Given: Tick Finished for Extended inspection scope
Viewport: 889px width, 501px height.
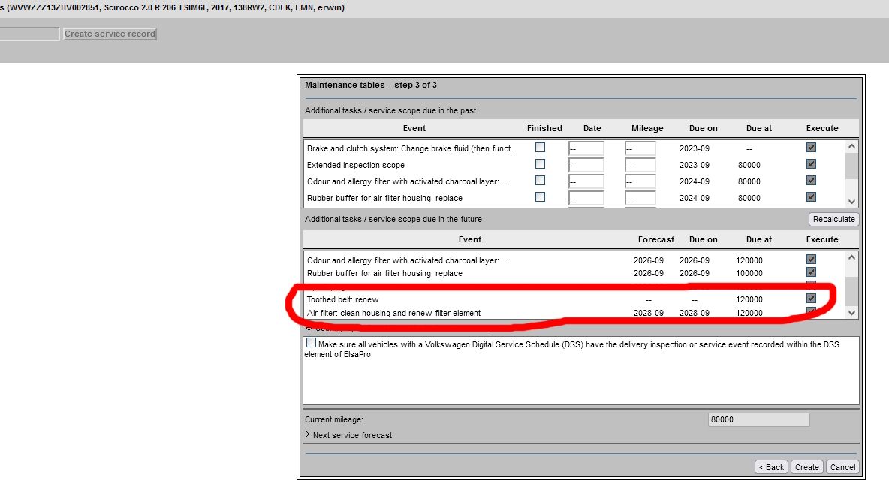Looking at the screenshot, I should coord(540,164).
